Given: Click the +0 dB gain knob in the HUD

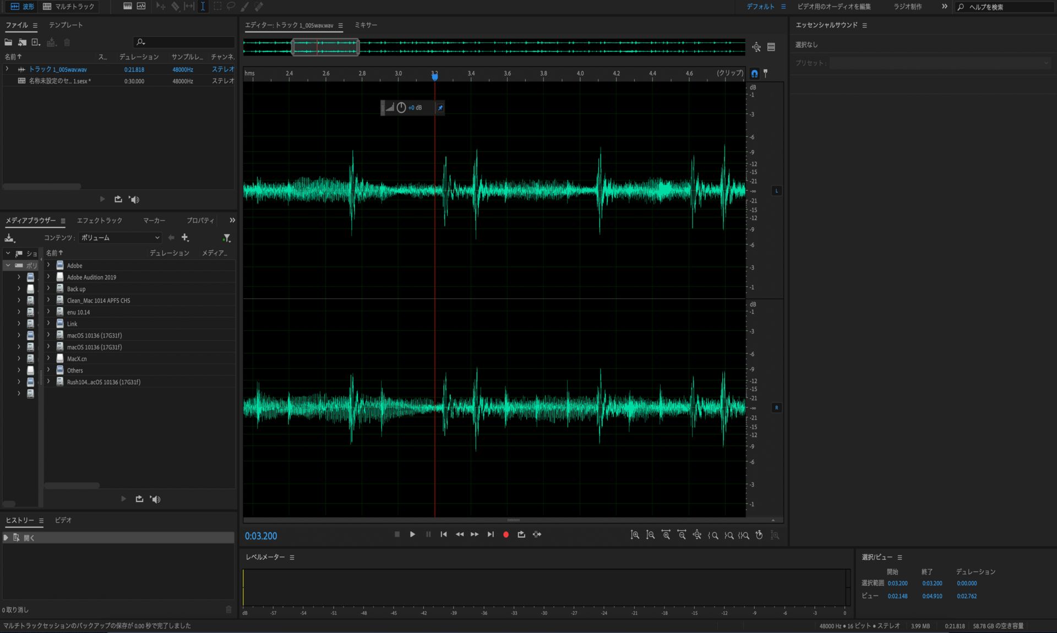Looking at the screenshot, I should tap(401, 108).
